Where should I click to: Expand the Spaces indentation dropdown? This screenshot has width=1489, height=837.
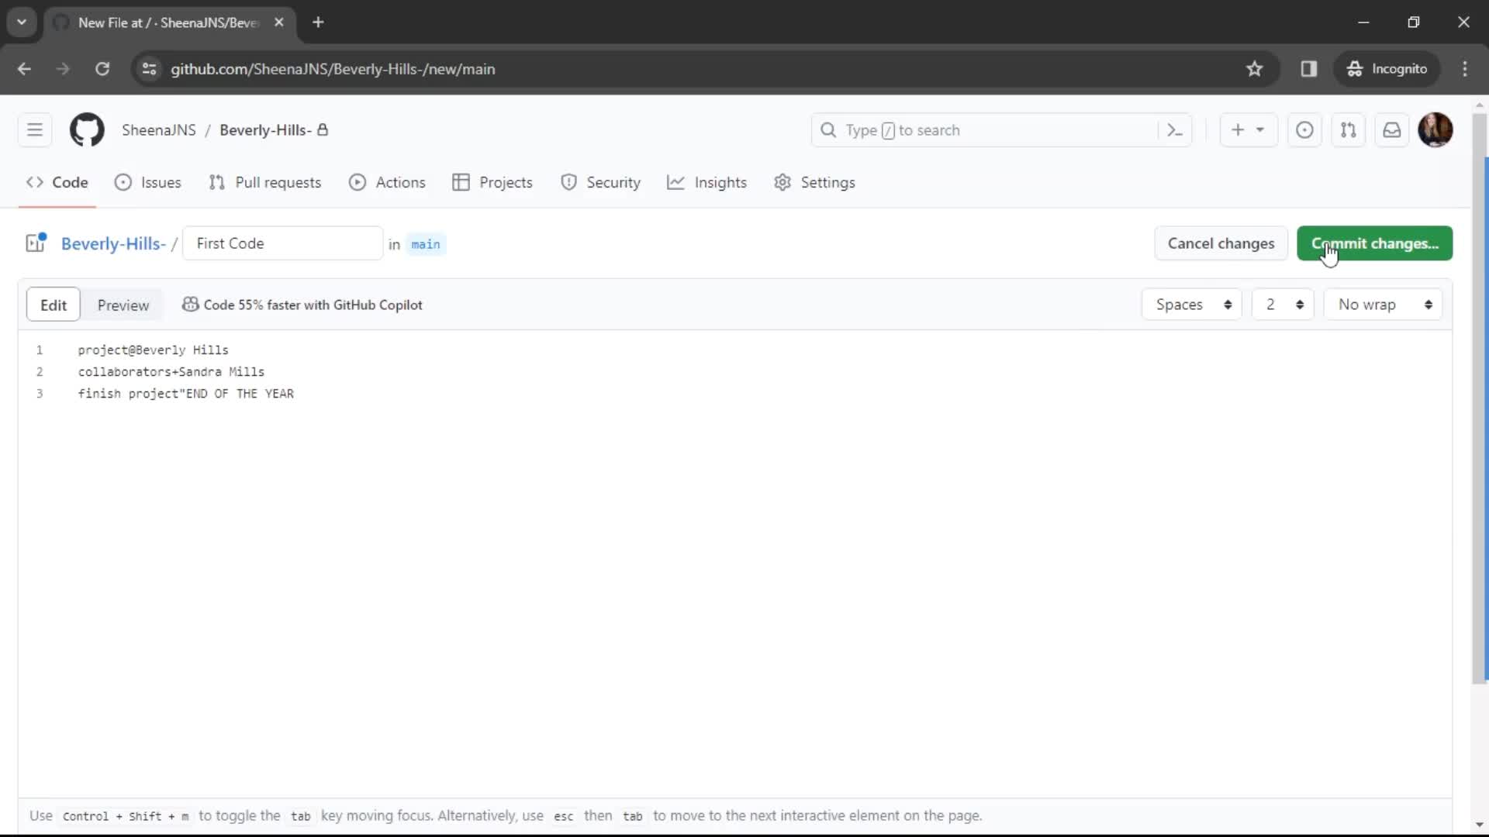[x=1191, y=305]
